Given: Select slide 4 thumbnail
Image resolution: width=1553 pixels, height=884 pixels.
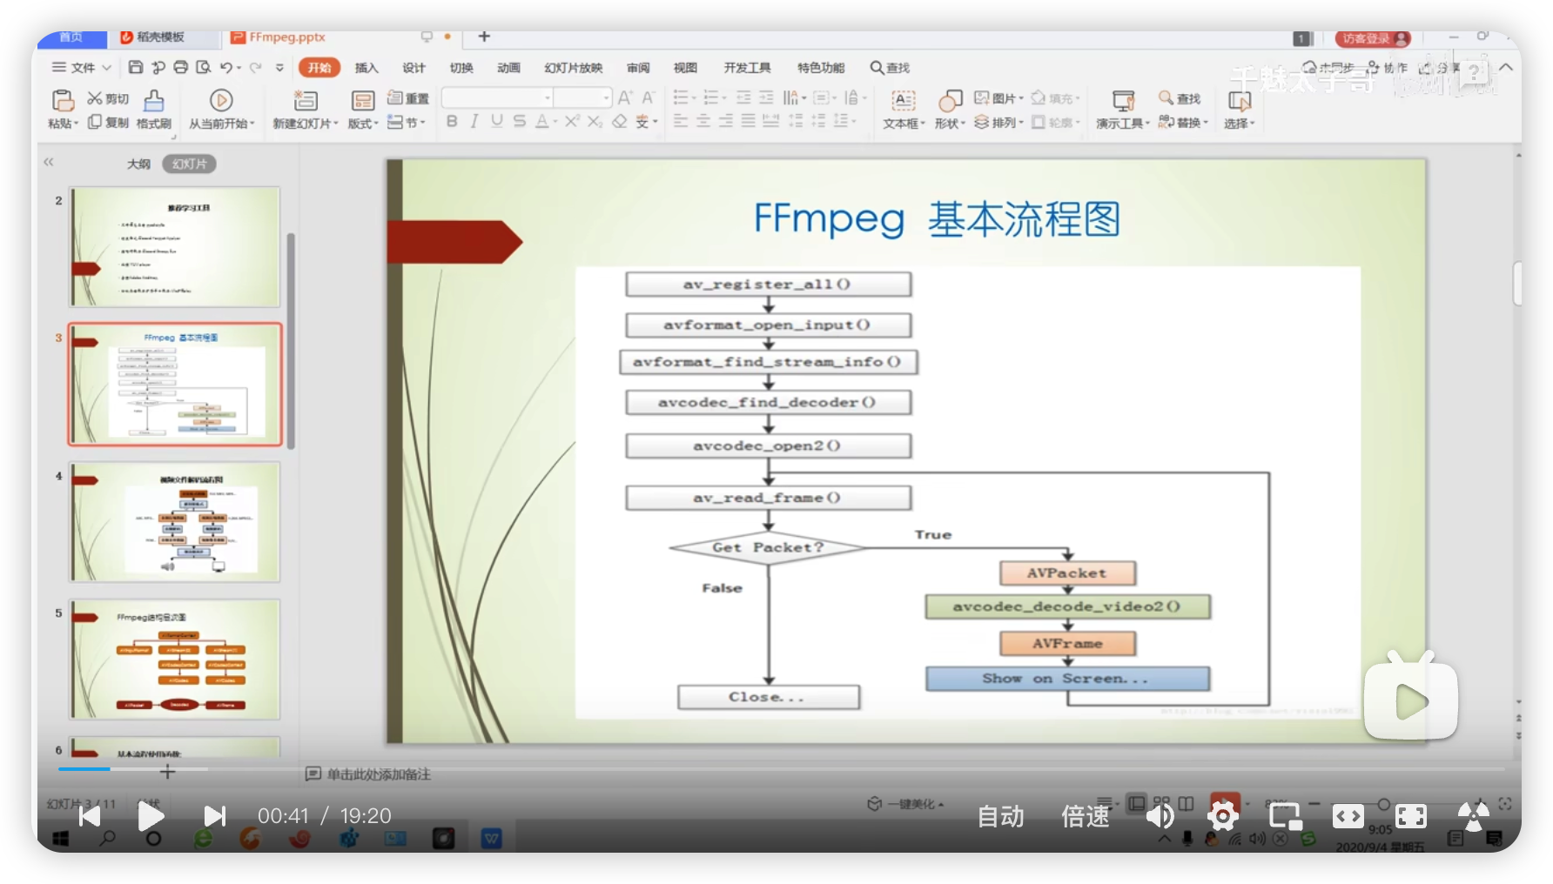Looking at the screenshot, I should pos(175,522).
